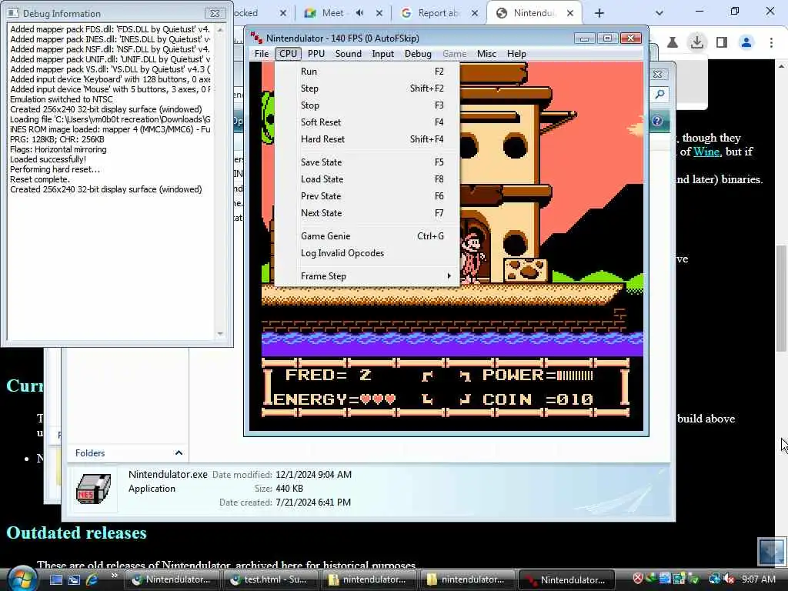
Task: Follow the Wine hyperlink on the webpage
Action: (x=706, y=152)
